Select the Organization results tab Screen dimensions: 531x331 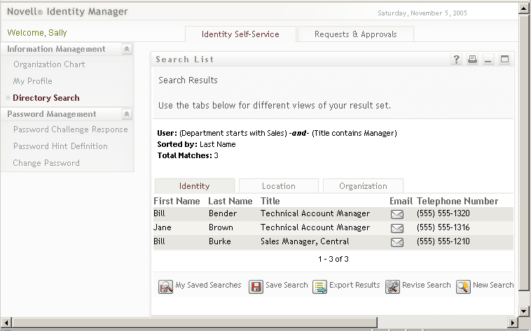363,186
